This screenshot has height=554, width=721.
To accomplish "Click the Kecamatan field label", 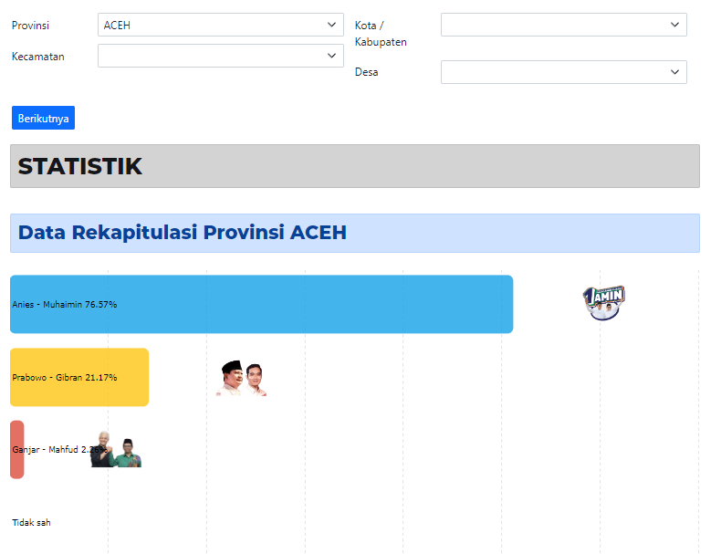I will click(37, 57).
